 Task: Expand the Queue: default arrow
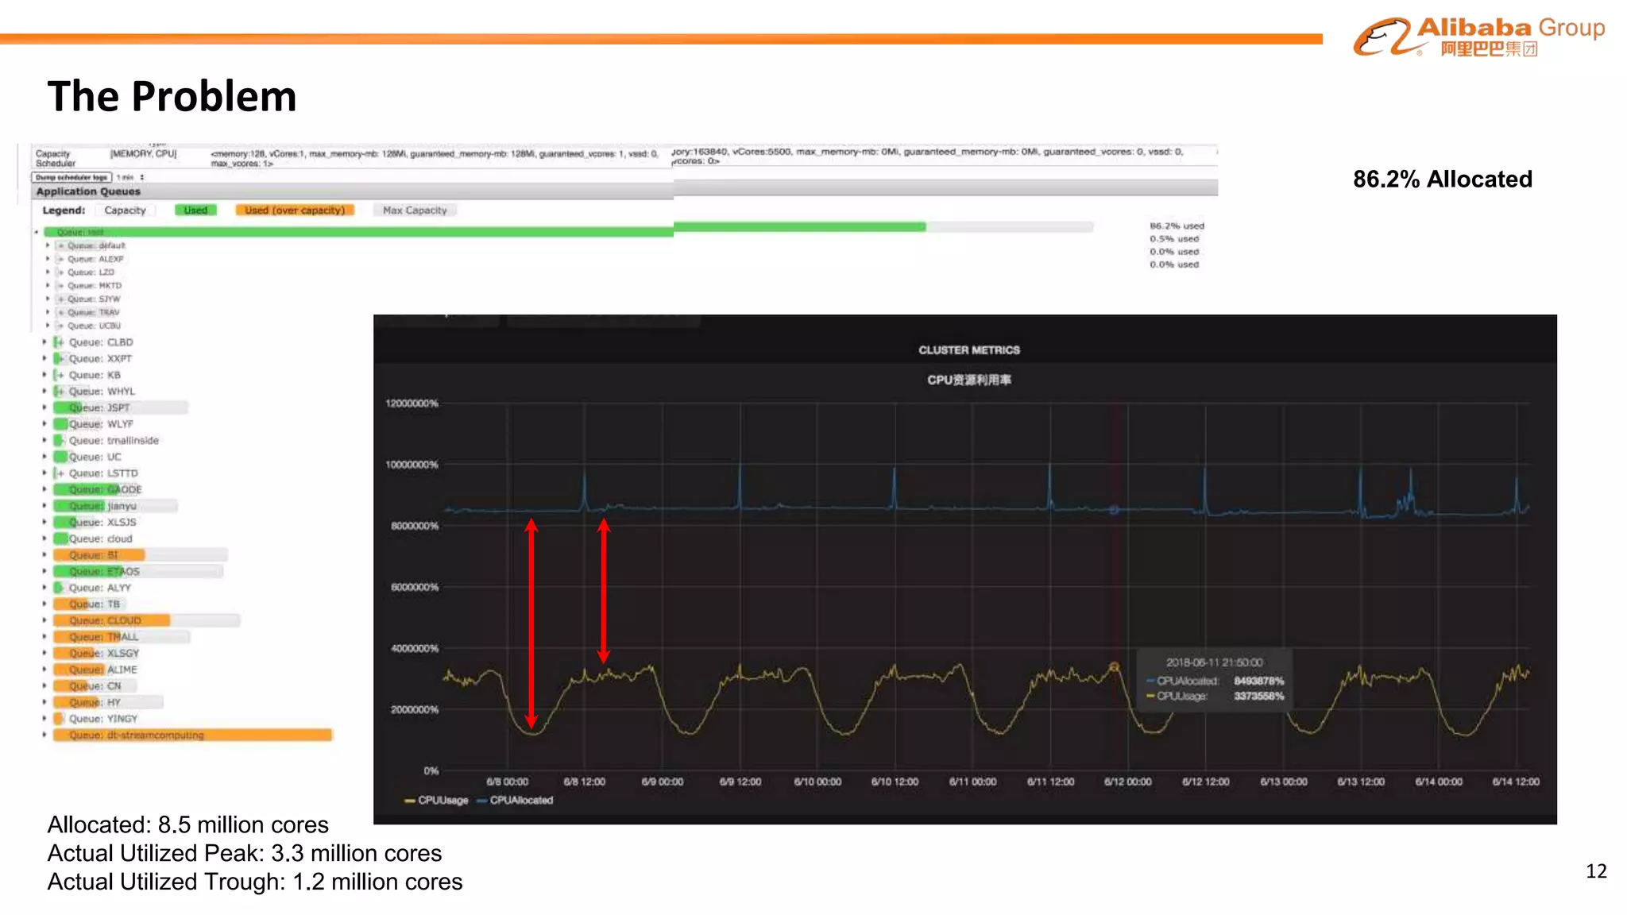click(48, 245)
